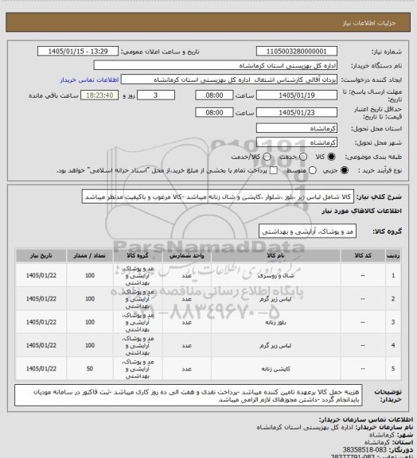Click the fax number 38358518-083
417x458 pixels.
tap(365, 449)
